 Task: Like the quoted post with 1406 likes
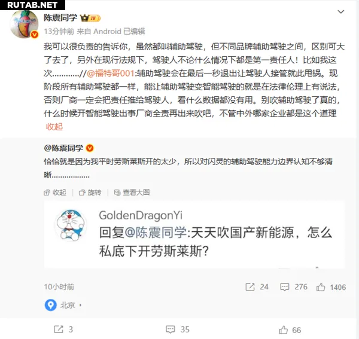pyautogui.click(x=321, y=287)
